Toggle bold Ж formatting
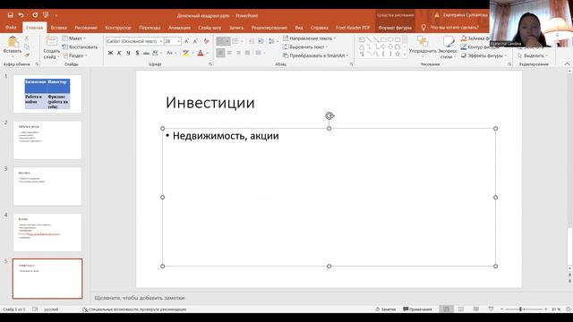 [110, 53]
